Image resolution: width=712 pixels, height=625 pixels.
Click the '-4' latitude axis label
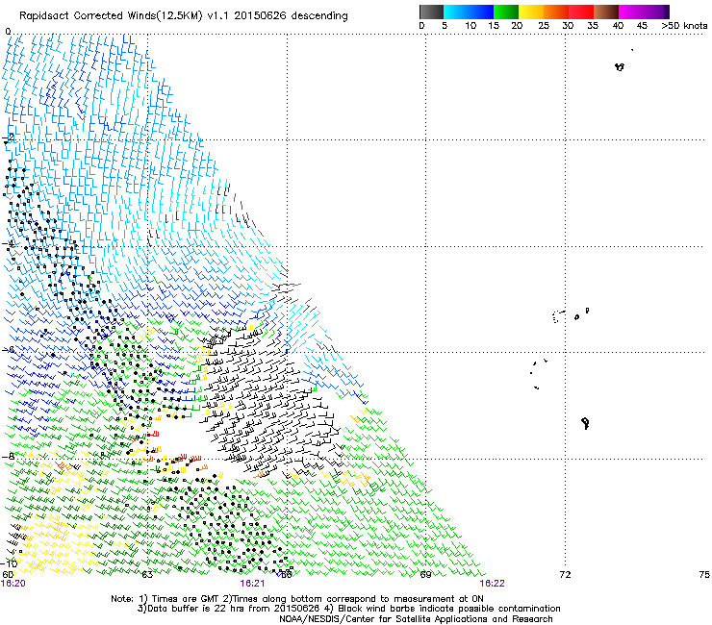tap(8, 243)
